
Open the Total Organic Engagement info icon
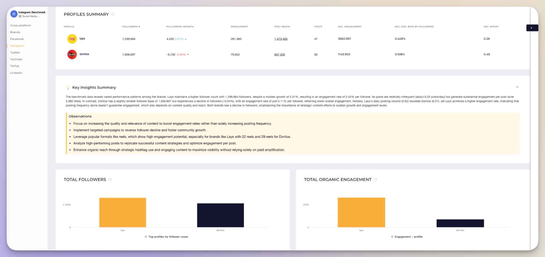375,180
